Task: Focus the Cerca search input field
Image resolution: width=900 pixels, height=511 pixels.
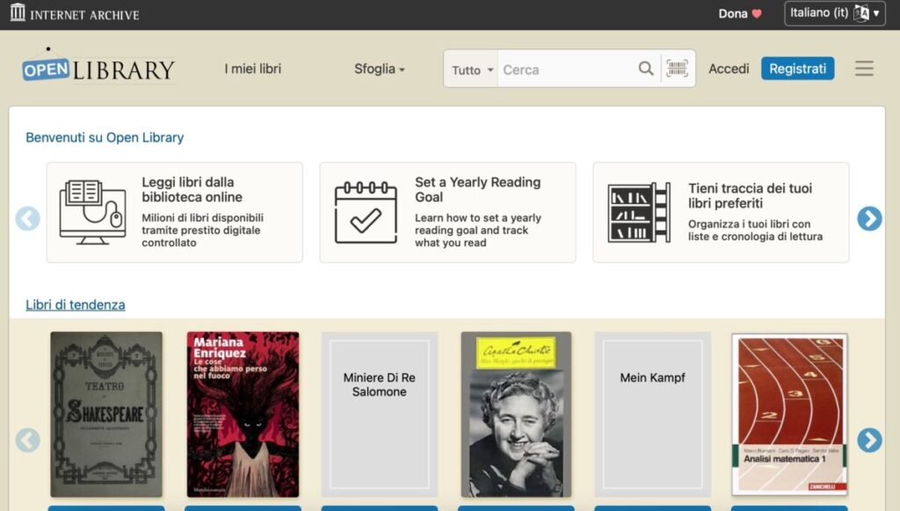Action: point(567,69)
